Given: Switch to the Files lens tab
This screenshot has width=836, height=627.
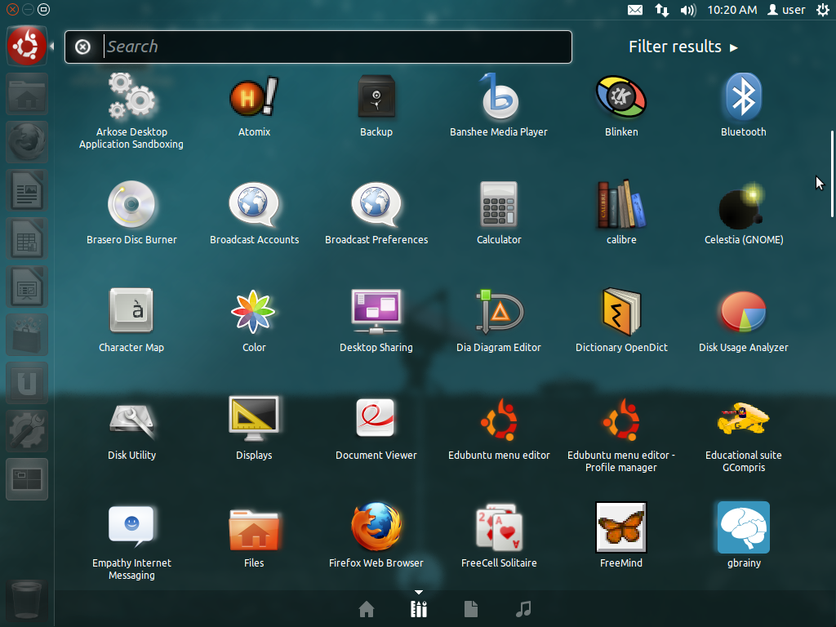Looking at the screenshot, I should 471,609.
